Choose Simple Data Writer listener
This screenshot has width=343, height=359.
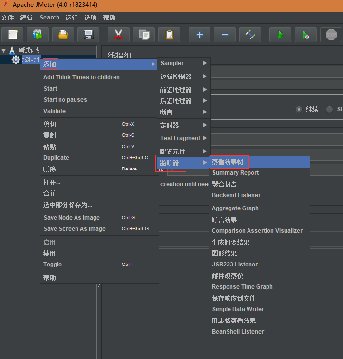coord(260,309)
